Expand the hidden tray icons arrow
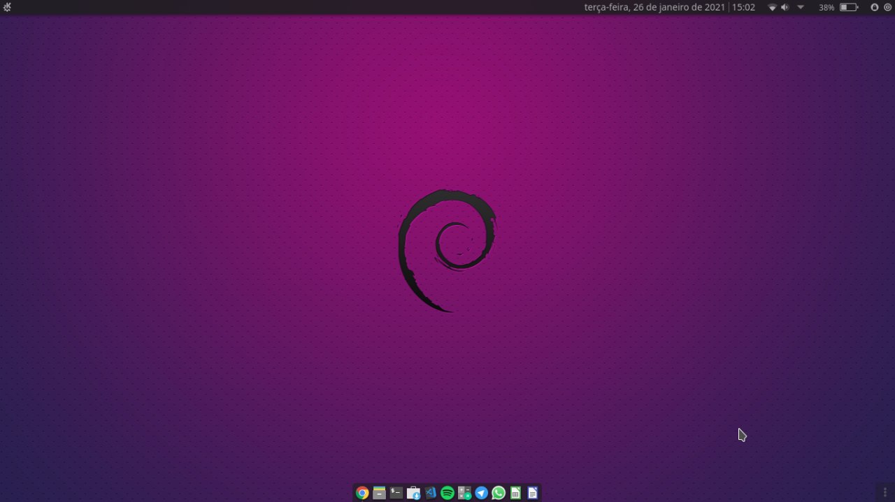 pos(801,7)
